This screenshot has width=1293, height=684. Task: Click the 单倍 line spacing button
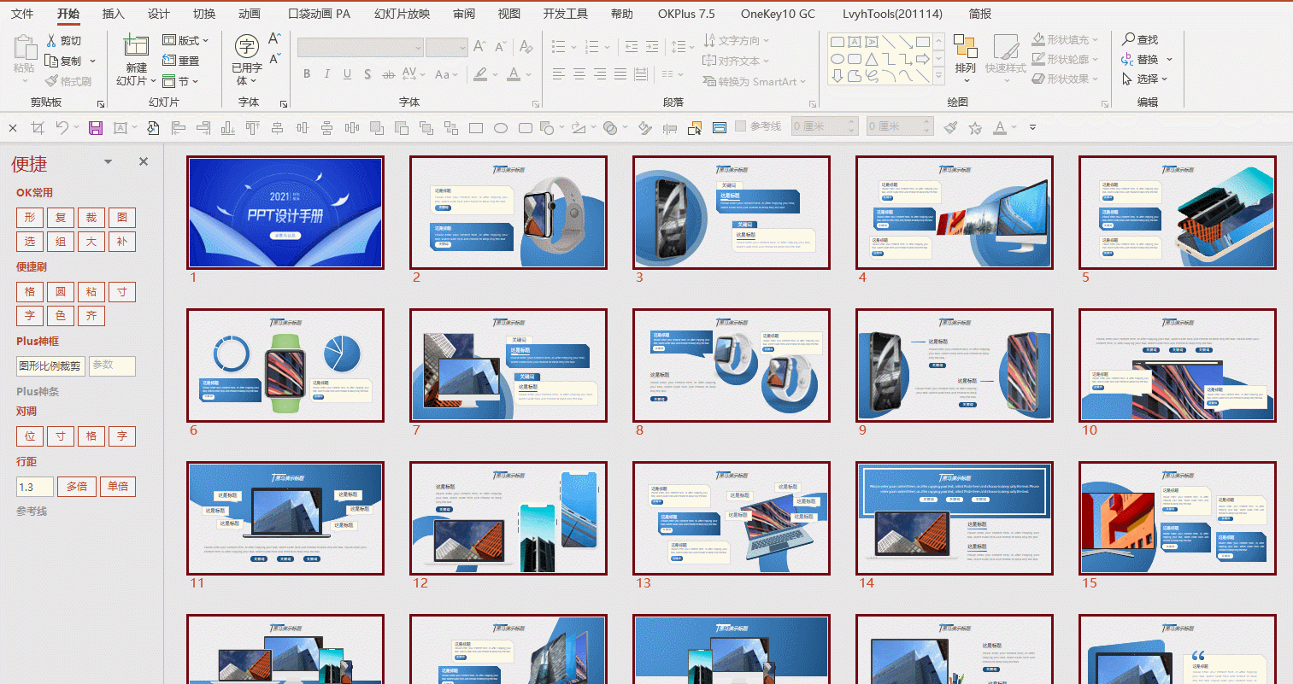click(118, 487)
